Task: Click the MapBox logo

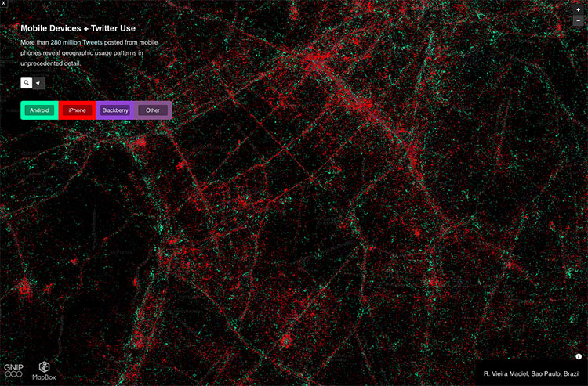Action: click(44, 371)
